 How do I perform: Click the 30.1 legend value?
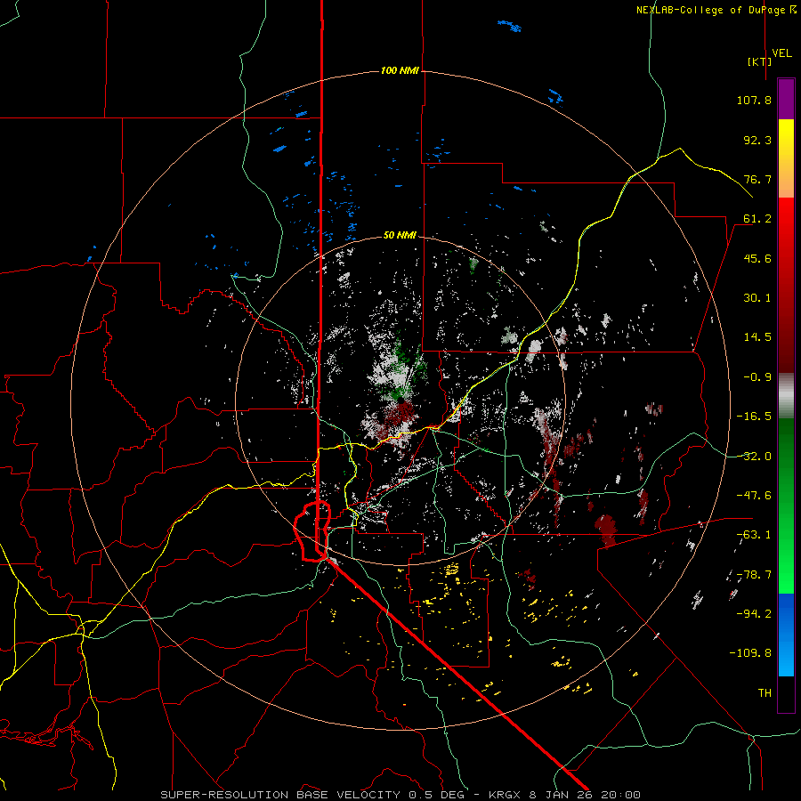(757, 298)
